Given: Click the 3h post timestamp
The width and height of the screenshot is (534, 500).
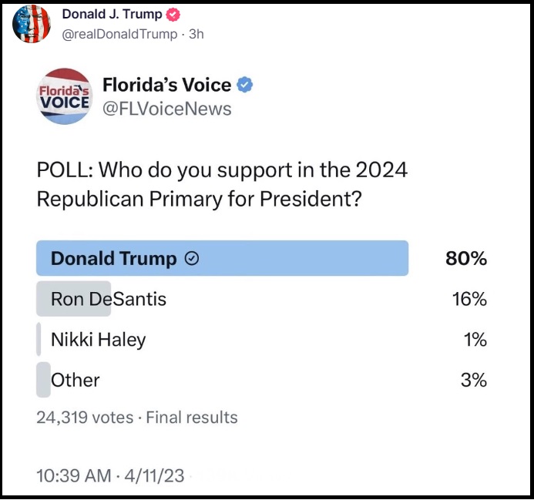Looking at the screenshot, I should (196, 34).
